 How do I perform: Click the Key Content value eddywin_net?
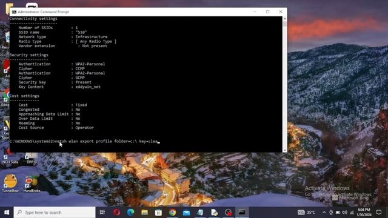coord(88,87)
